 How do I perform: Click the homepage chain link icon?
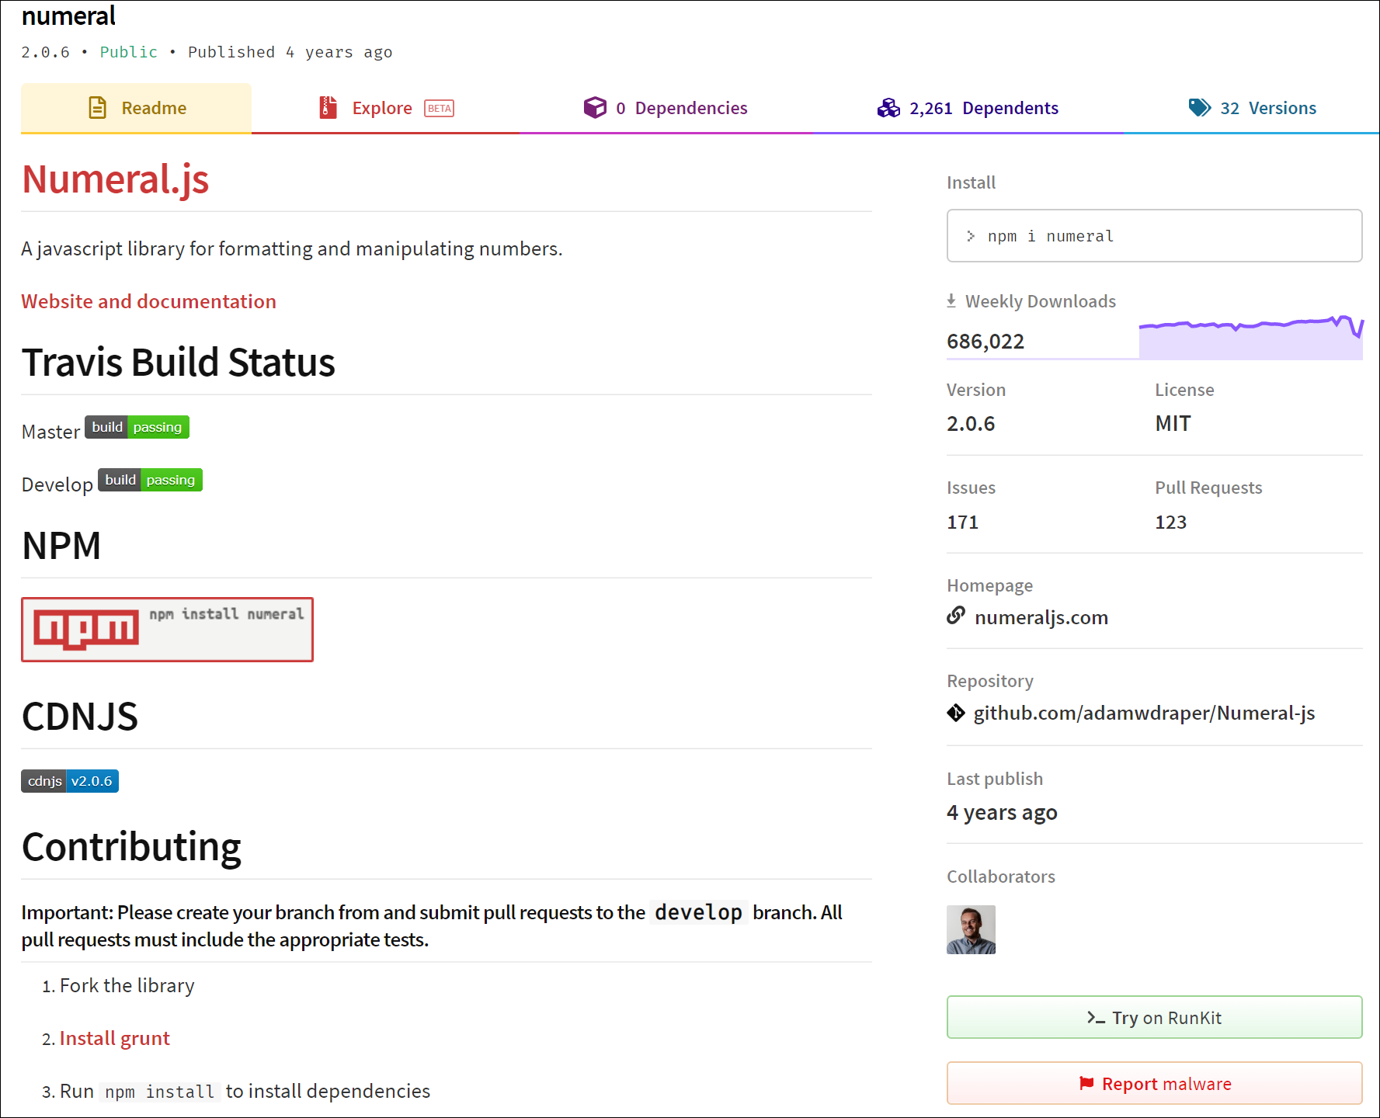[956, 616]
